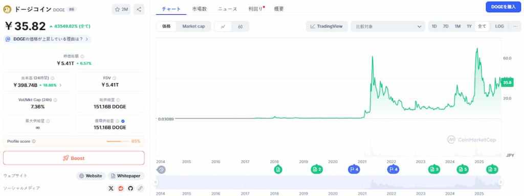Image resolution: width=524 pixels, height=196 pixels.
Task: Open the chain link social icon
Action: (x=140, y=188)
